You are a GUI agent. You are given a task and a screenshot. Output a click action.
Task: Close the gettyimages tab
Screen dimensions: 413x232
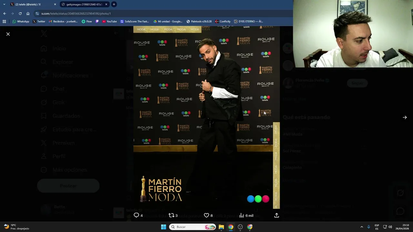point(106,5)
